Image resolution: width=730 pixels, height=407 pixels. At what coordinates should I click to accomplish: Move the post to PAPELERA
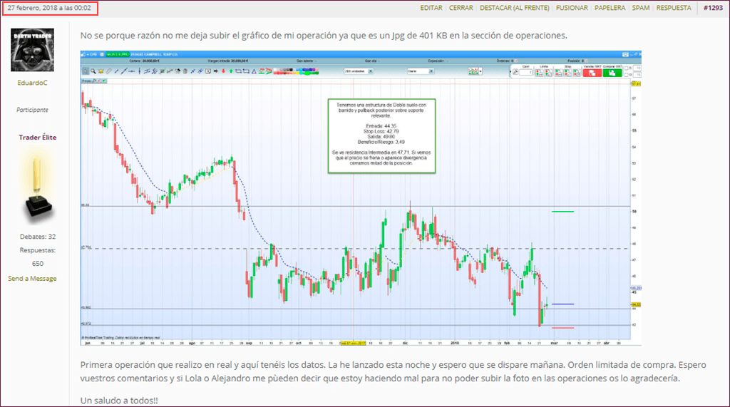(610, 8)
